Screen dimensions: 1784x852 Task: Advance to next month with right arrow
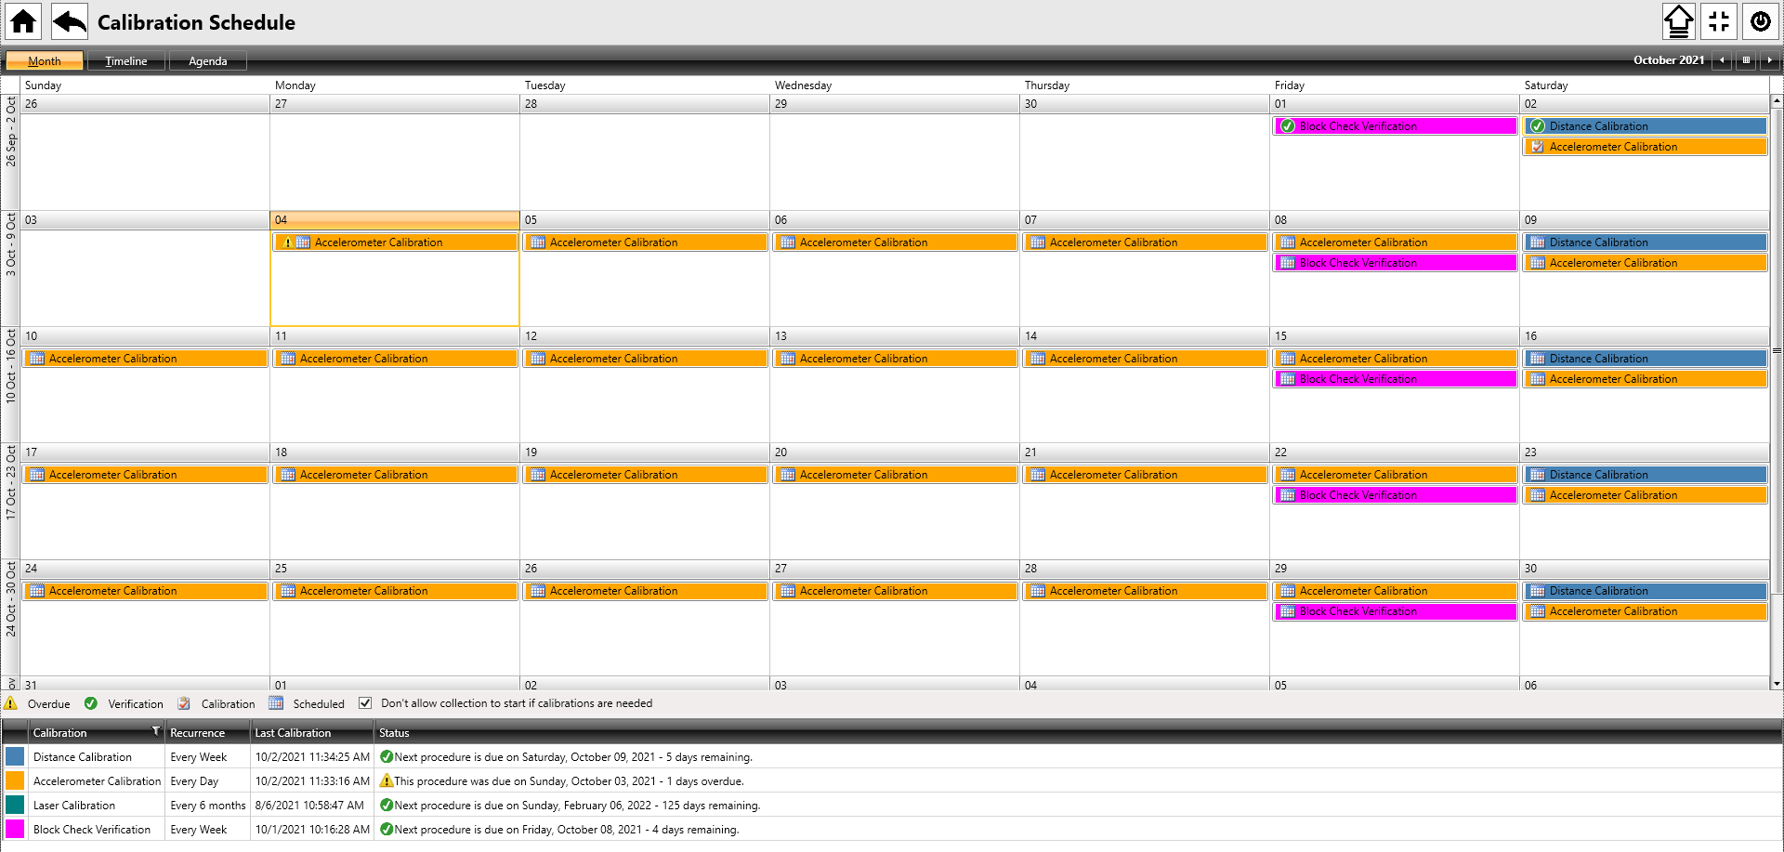click(x=1769, y=60)
